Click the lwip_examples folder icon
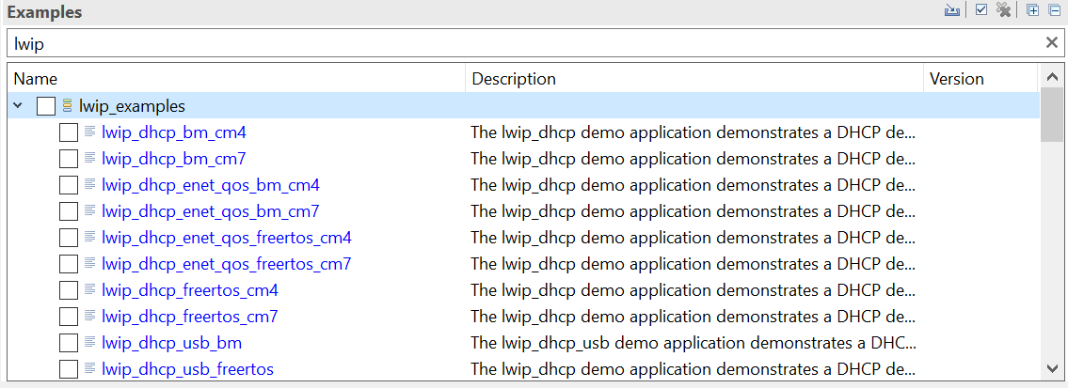1068x388 pixels. 68,106
